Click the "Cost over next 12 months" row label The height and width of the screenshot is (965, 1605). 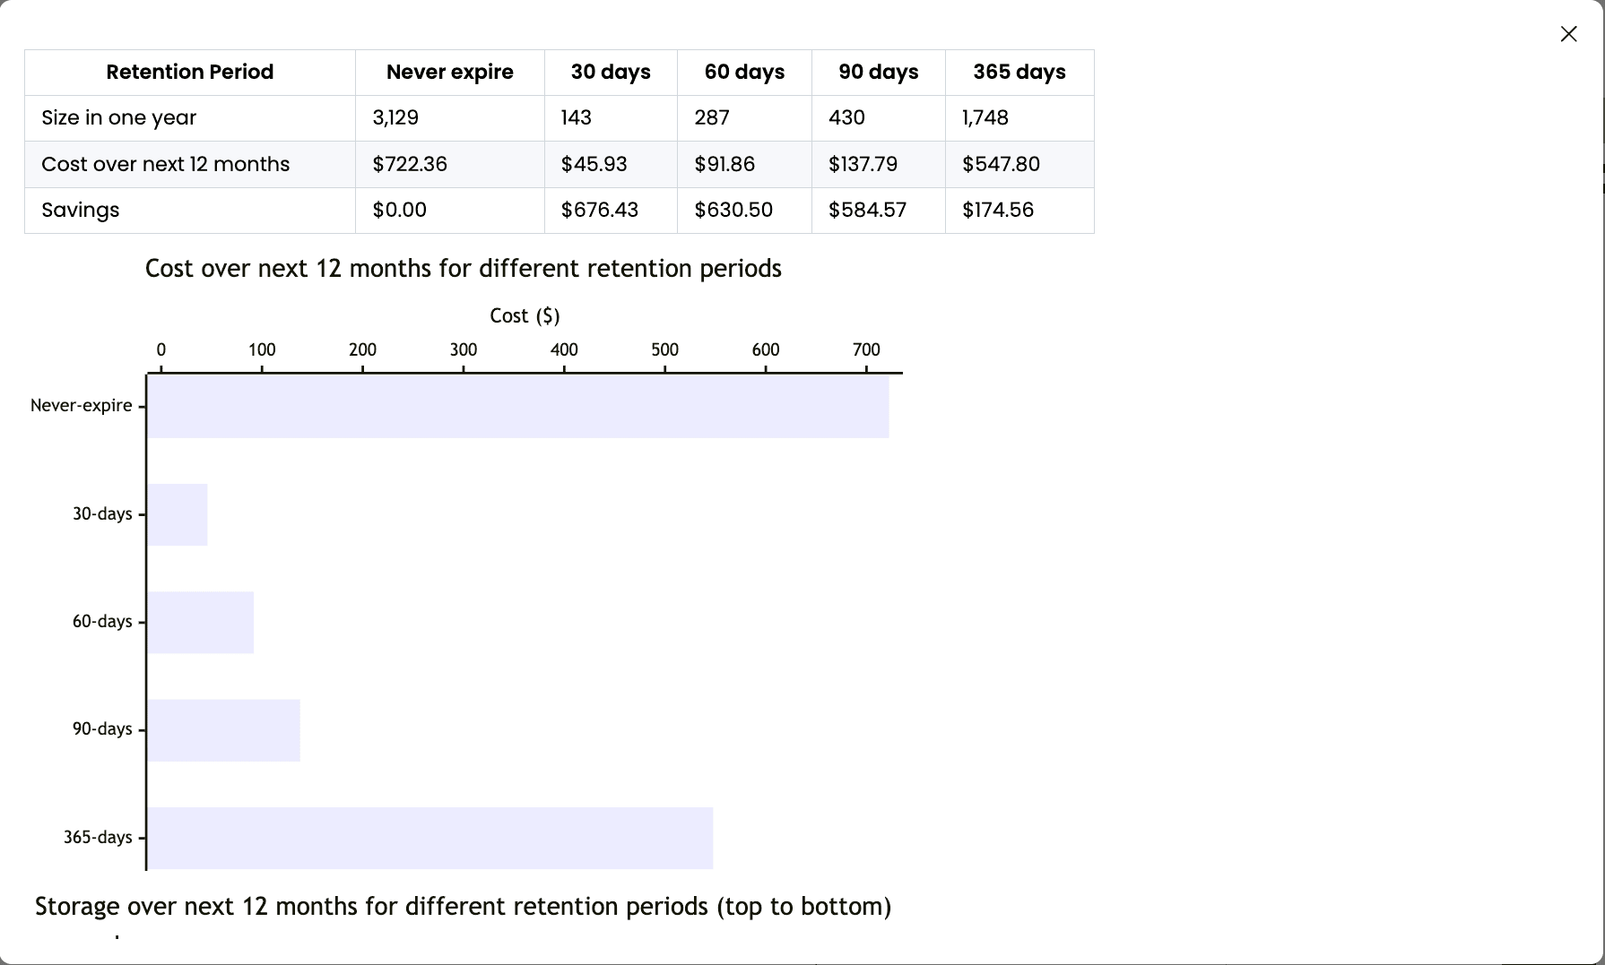(165, 164)
